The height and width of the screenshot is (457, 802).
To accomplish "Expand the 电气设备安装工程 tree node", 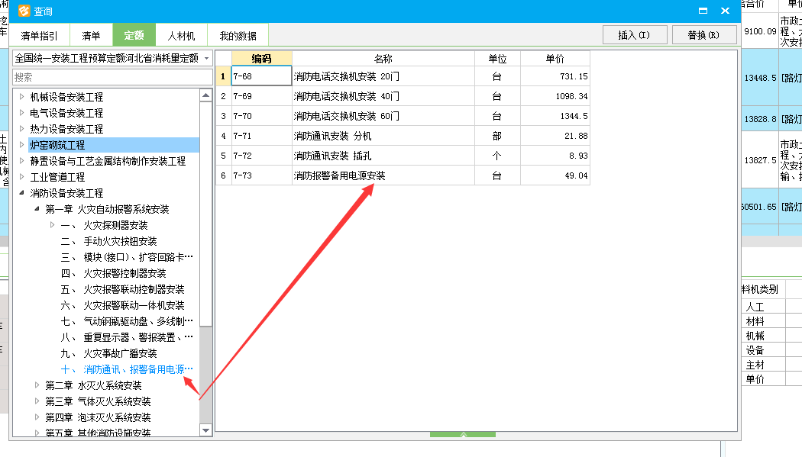I will (x=21, y=112).
